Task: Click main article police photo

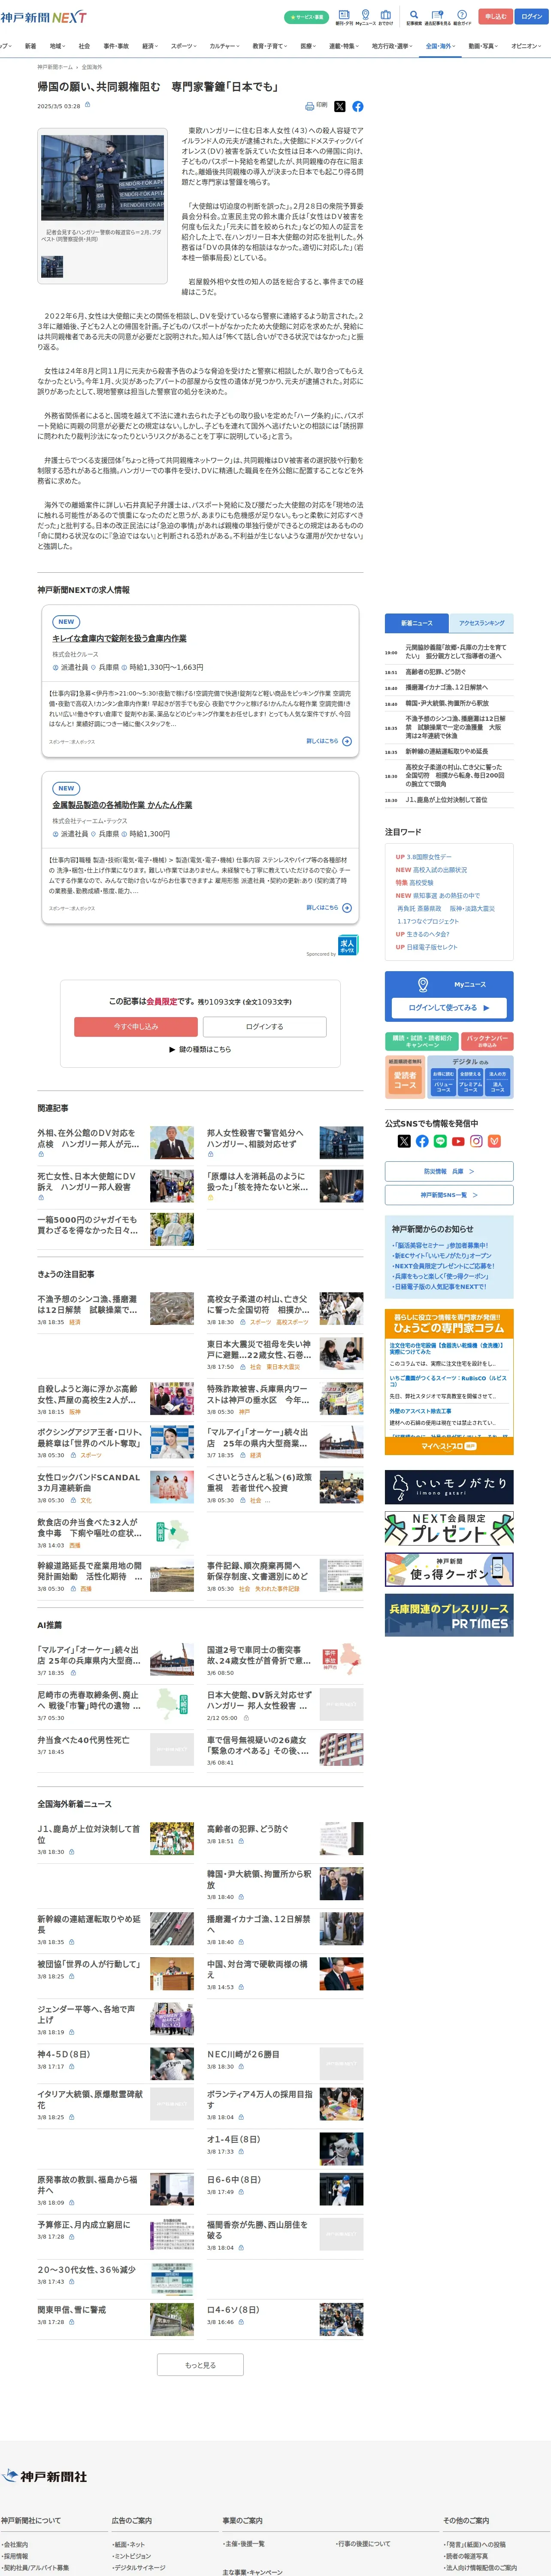Action: click(102, 178)
